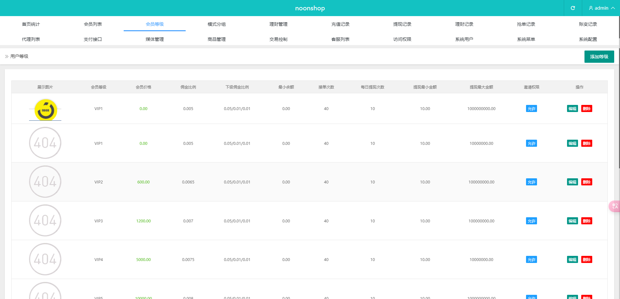Screen dimensions: 620x299
Task: Open the 会员列表 menu
Action: click(x=93, y=24)
